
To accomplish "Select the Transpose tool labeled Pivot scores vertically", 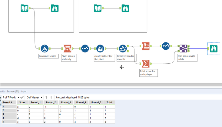I will [68, 48].
